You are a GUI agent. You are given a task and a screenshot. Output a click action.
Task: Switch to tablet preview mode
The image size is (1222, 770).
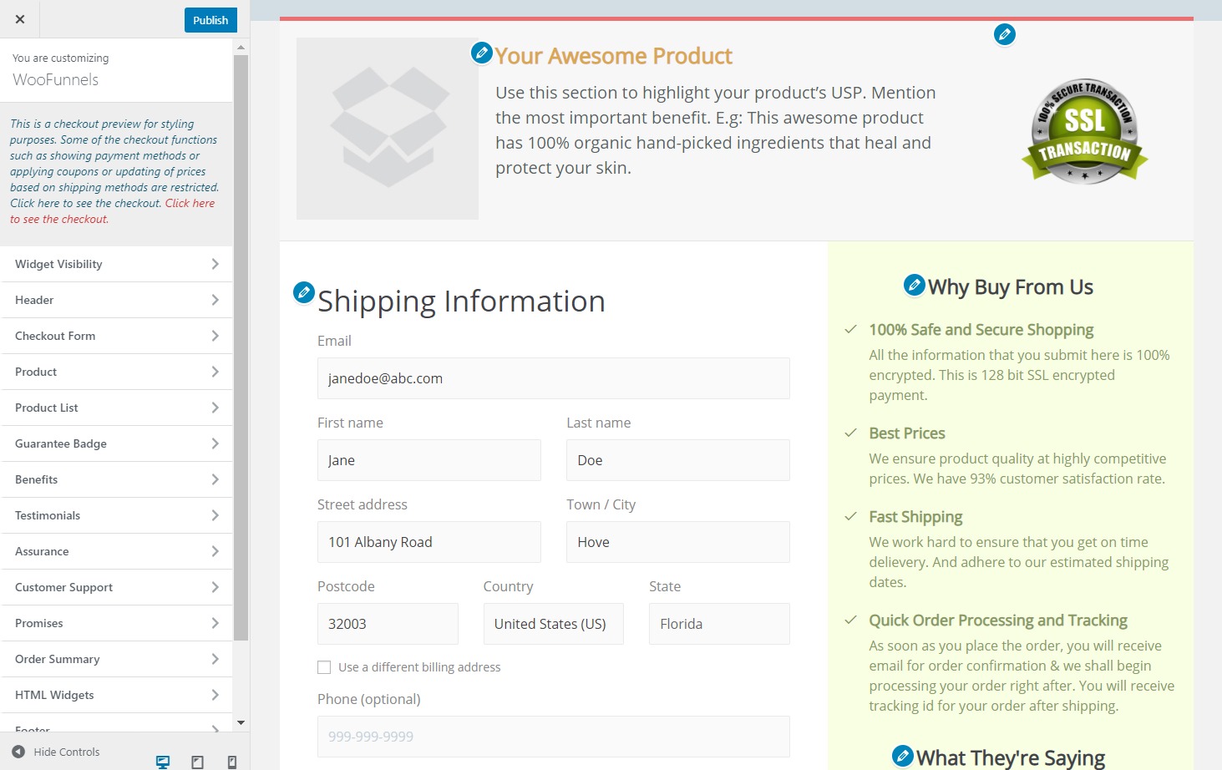point(197,761)
